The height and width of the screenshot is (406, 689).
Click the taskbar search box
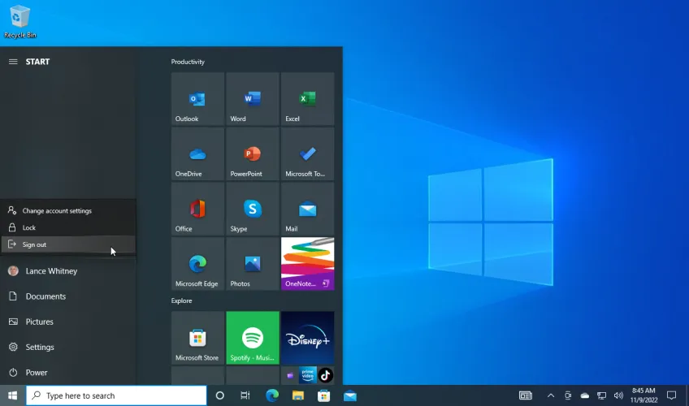(x=117, y=395)
